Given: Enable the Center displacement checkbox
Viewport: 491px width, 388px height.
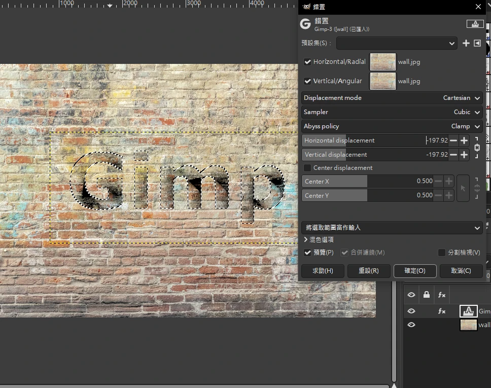Looking at the screenshot, I should (307, 168).
